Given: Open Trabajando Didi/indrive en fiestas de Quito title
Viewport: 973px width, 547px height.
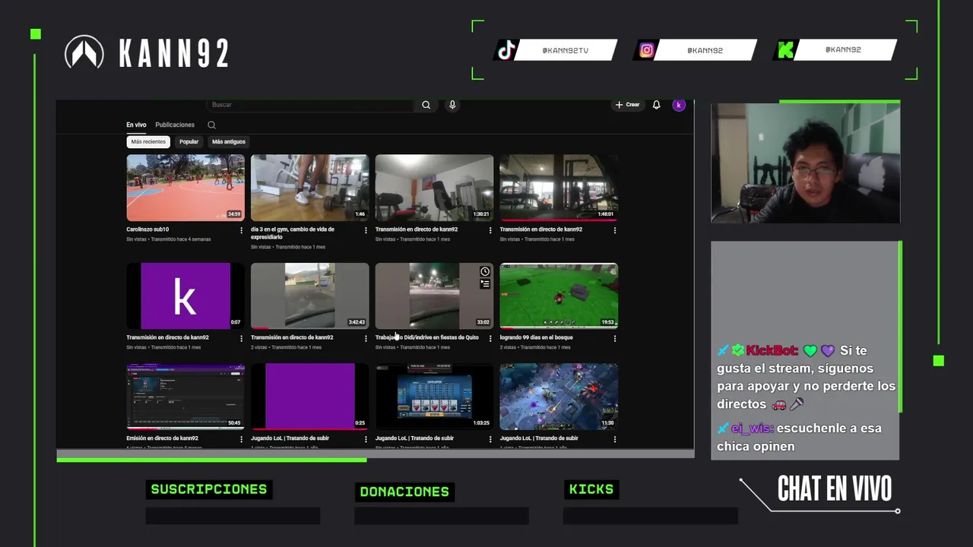Looking at the screenshot, I should (x=427, y=337).
